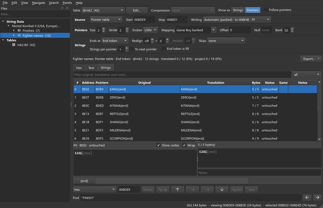This screenshot has width=323, height=208.
Task: Collapse the String Data tree node
Action: (x=3, y=21)
